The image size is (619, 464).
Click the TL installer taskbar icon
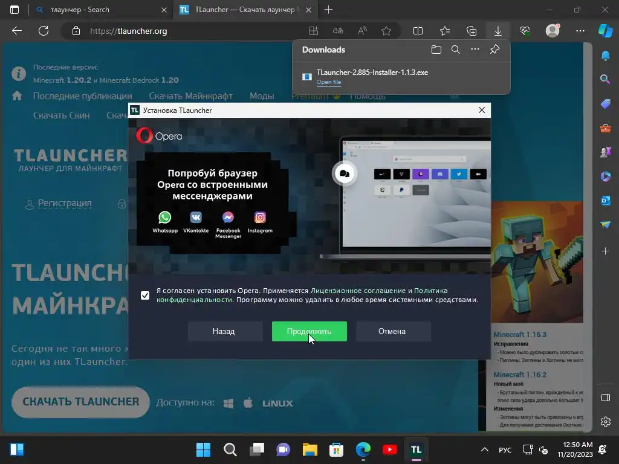(x=416, y=449)
